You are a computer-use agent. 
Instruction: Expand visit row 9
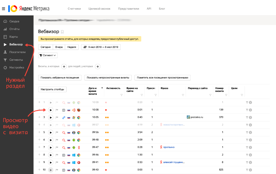[x=39, y=162]
